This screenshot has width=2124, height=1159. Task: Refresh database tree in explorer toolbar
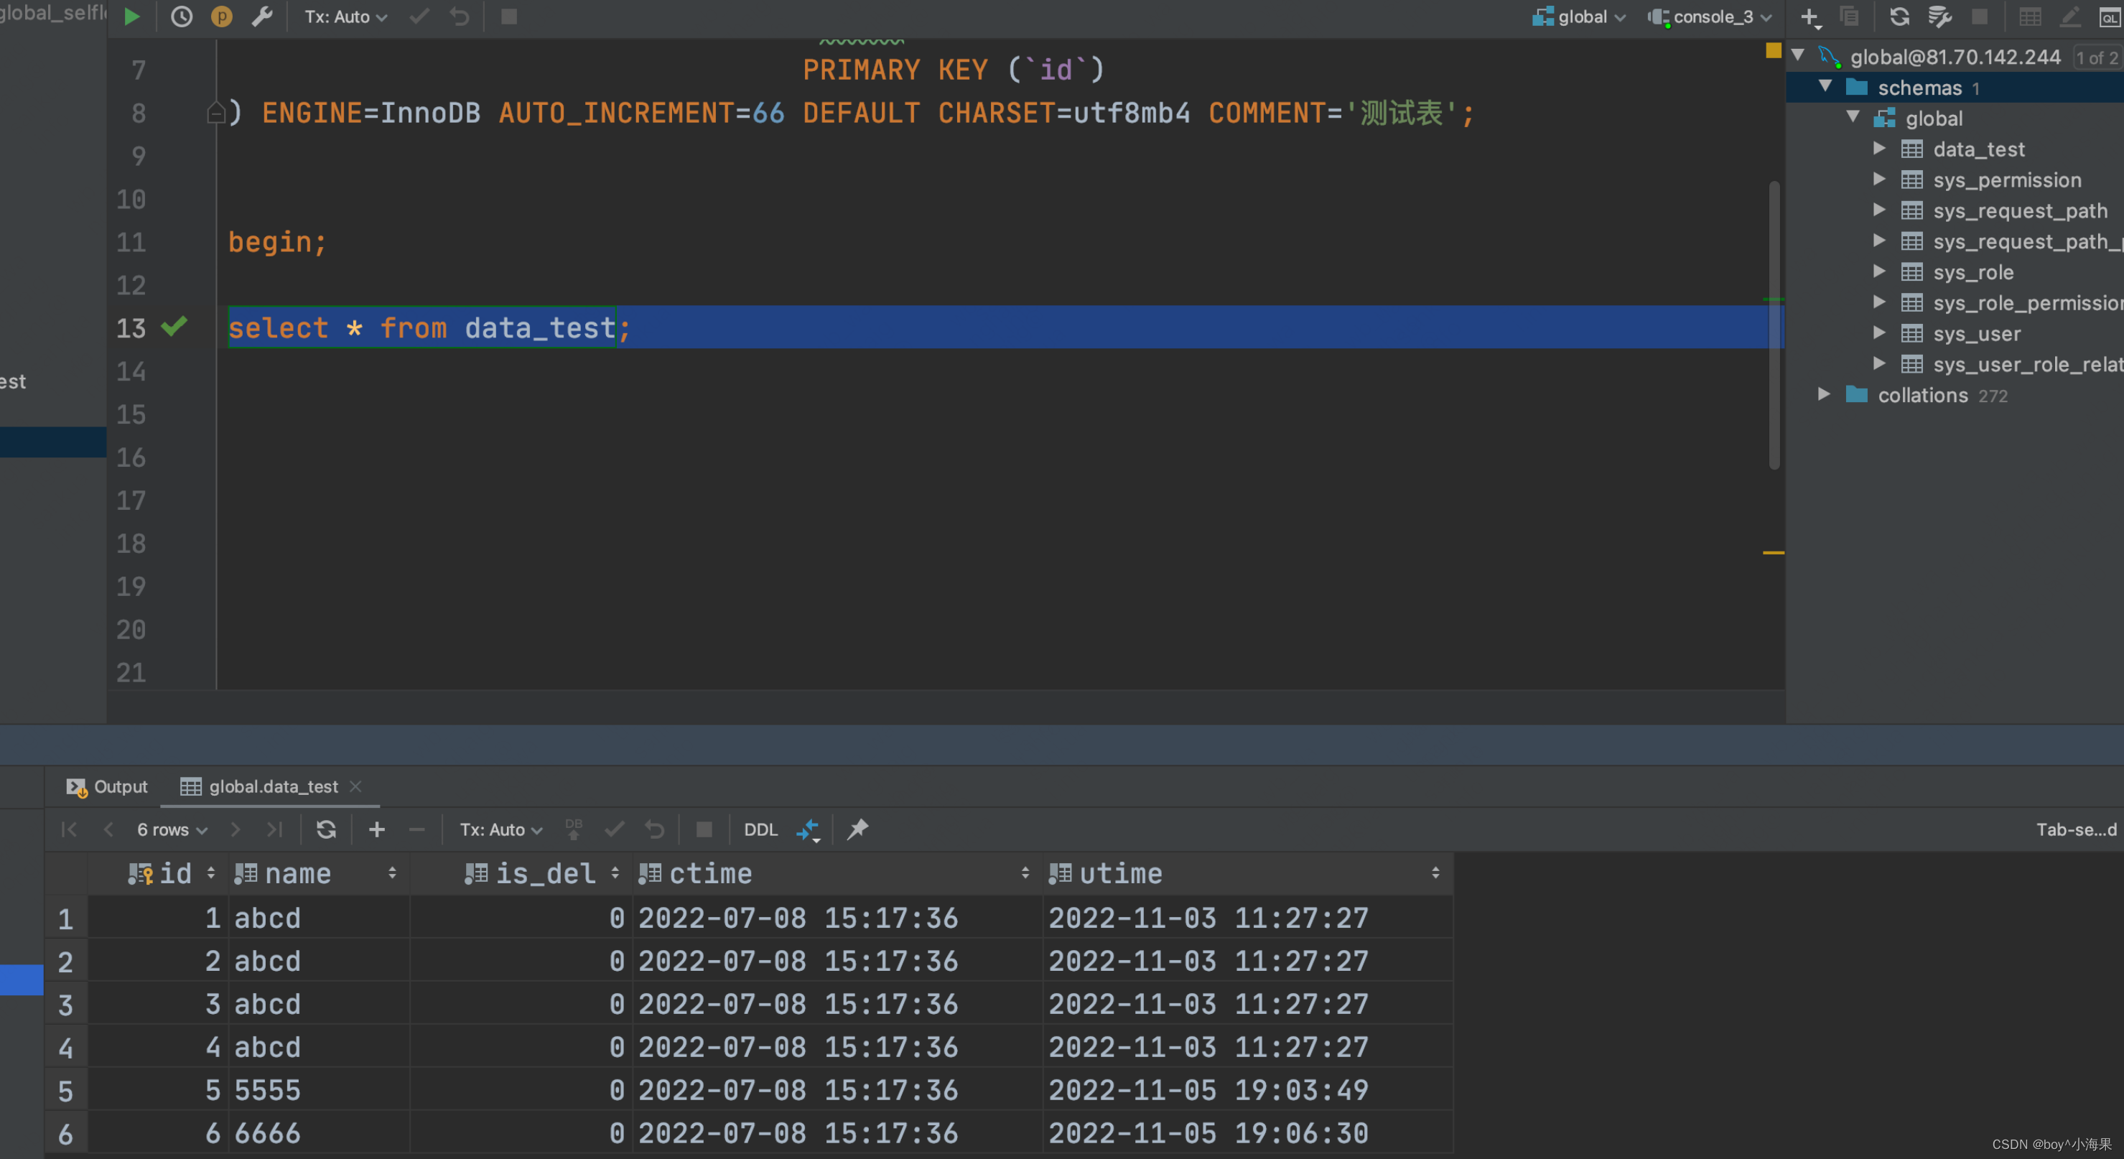[x=1899, y=17]
